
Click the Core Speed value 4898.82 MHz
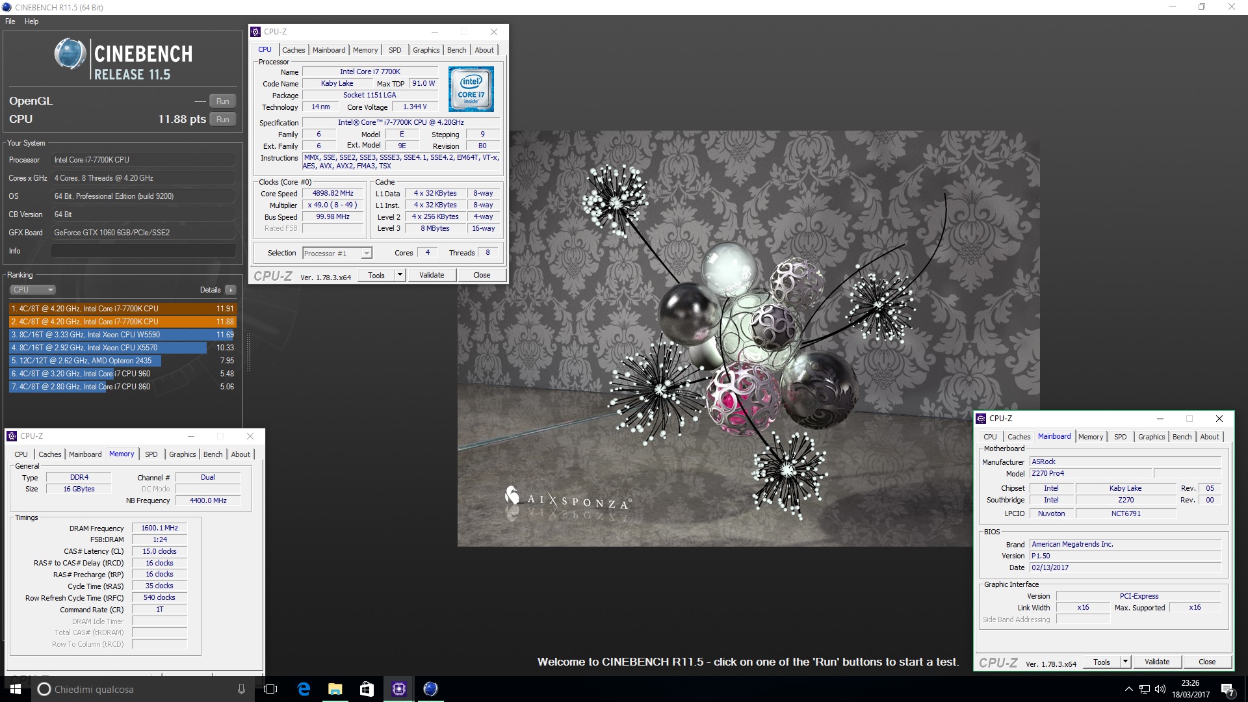[x=333, y=194]
